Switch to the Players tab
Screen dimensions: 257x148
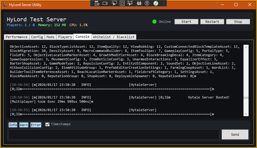pos(65,37)
